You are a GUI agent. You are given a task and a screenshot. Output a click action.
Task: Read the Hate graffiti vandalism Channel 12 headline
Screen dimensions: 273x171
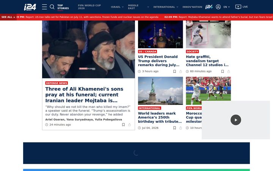(x=207, y=61)
